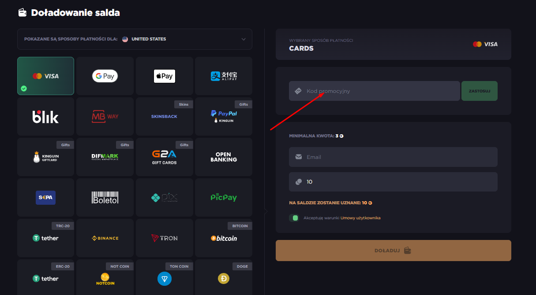Select the TON Coin tile
Screen dimensions: 536x295
(x=165, y=277)
